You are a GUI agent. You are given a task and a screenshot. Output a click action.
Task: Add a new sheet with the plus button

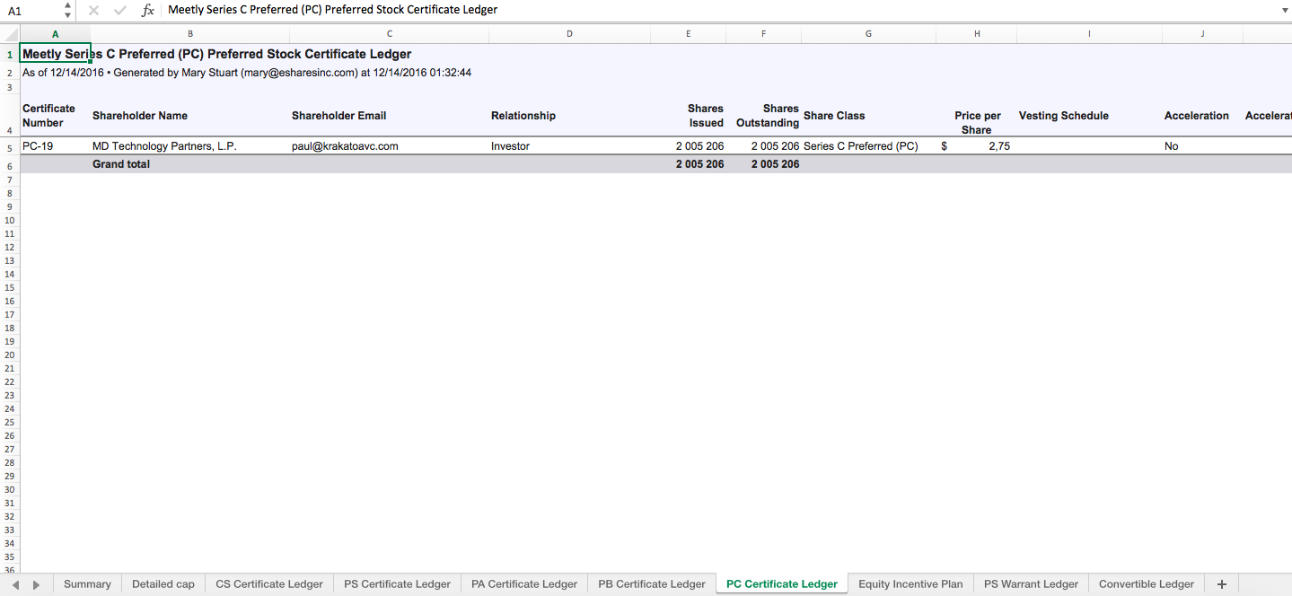[x=1221, y=584]
